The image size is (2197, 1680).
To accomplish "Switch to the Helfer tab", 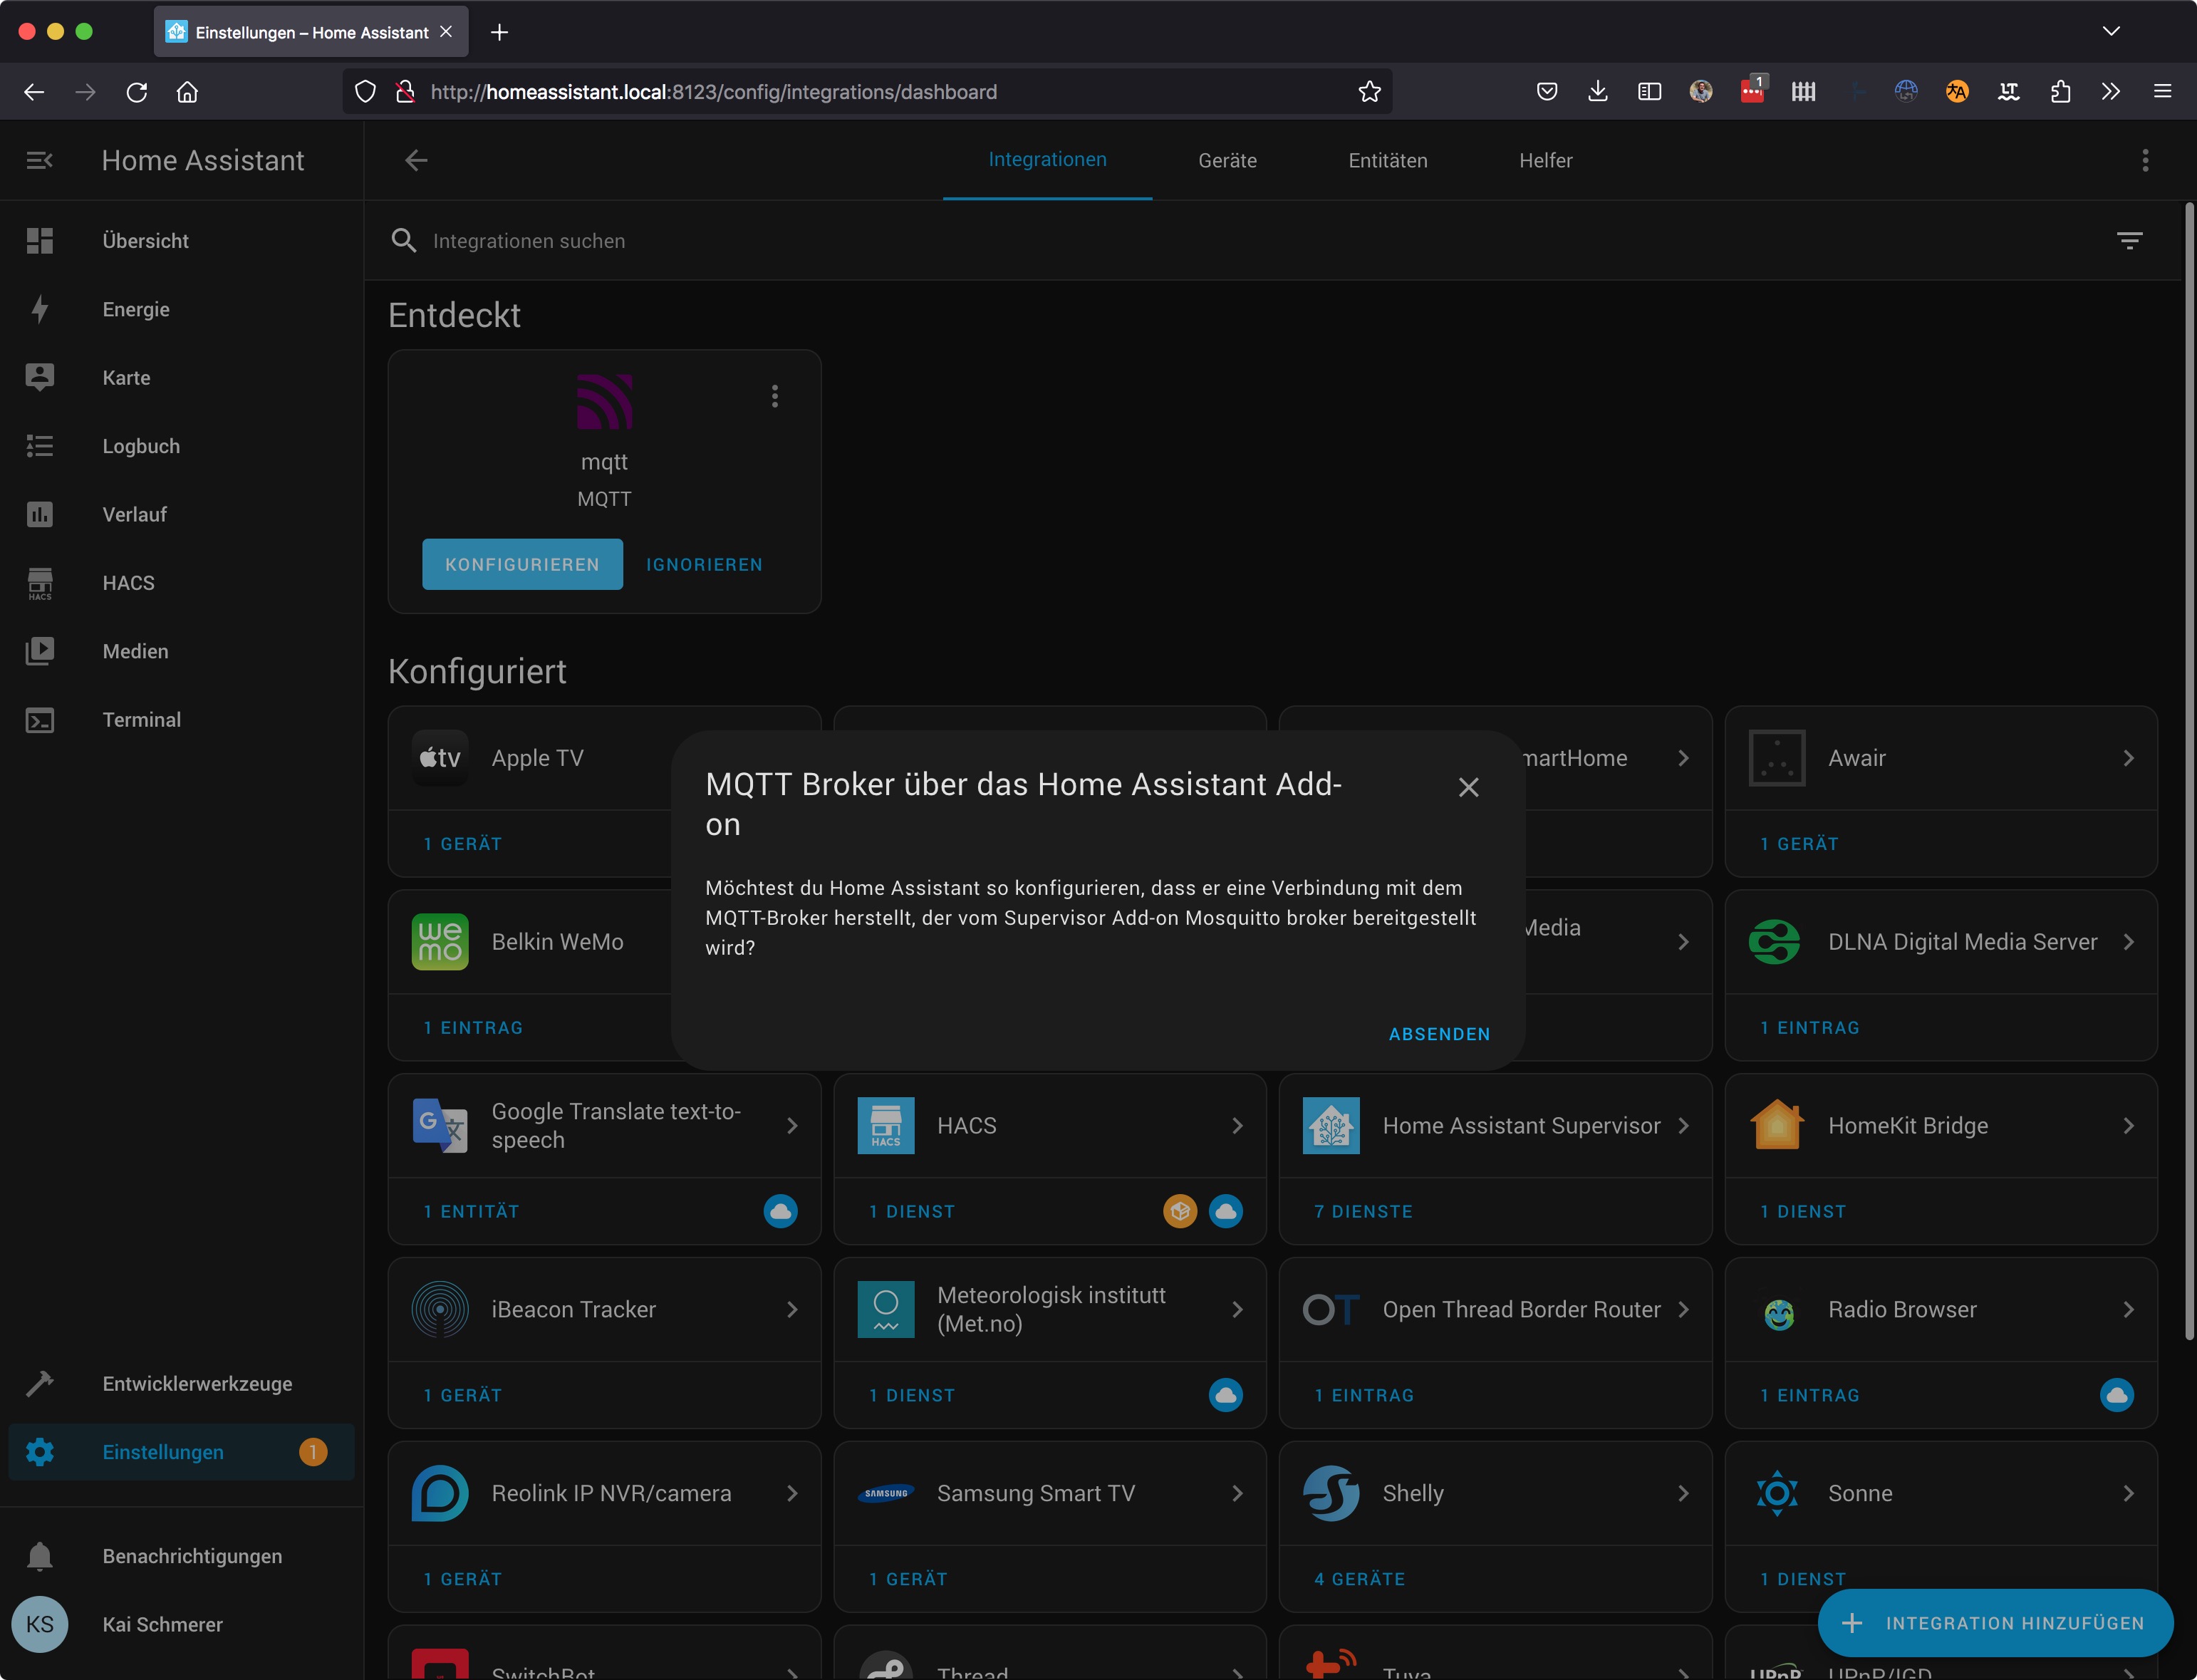I will (x=1545, y=160).
